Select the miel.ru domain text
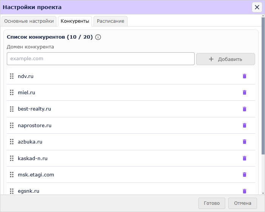Image resolution: width=265 pixels, height=212 pixels. [26, 92]
